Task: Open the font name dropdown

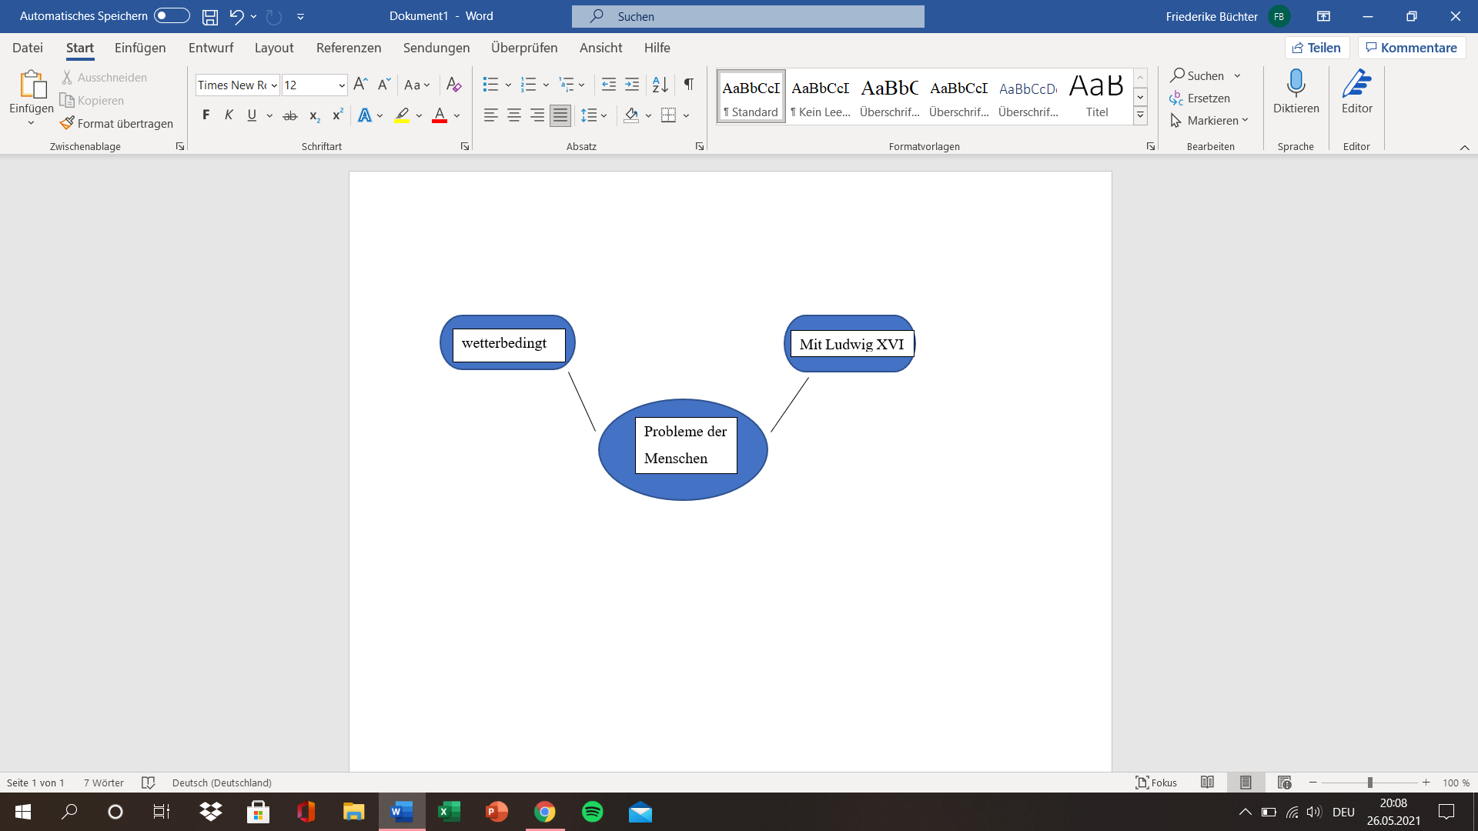Action: pos(274,85)
